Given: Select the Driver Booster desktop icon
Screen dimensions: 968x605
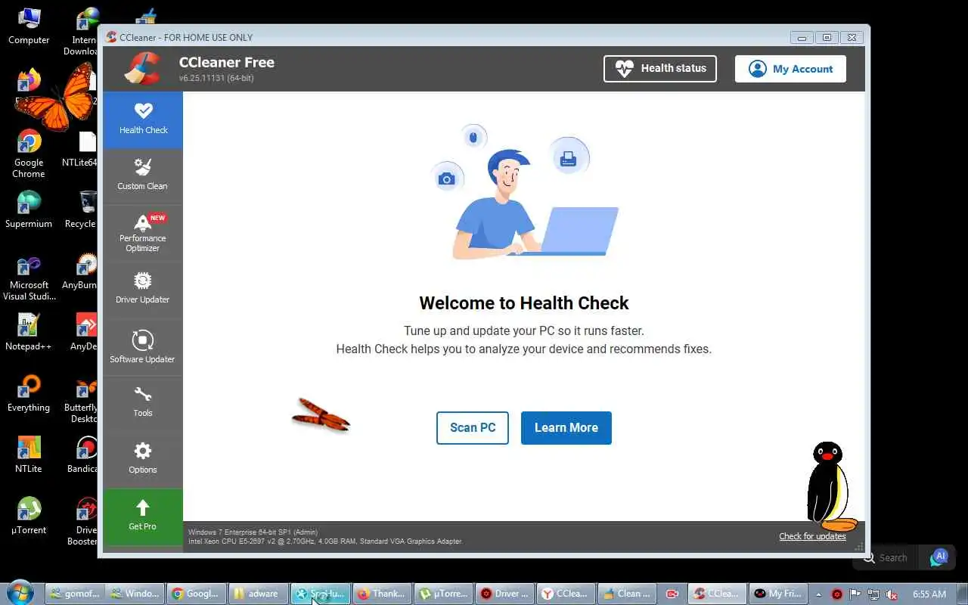Looking at the screenshot, I should (82, 521).
